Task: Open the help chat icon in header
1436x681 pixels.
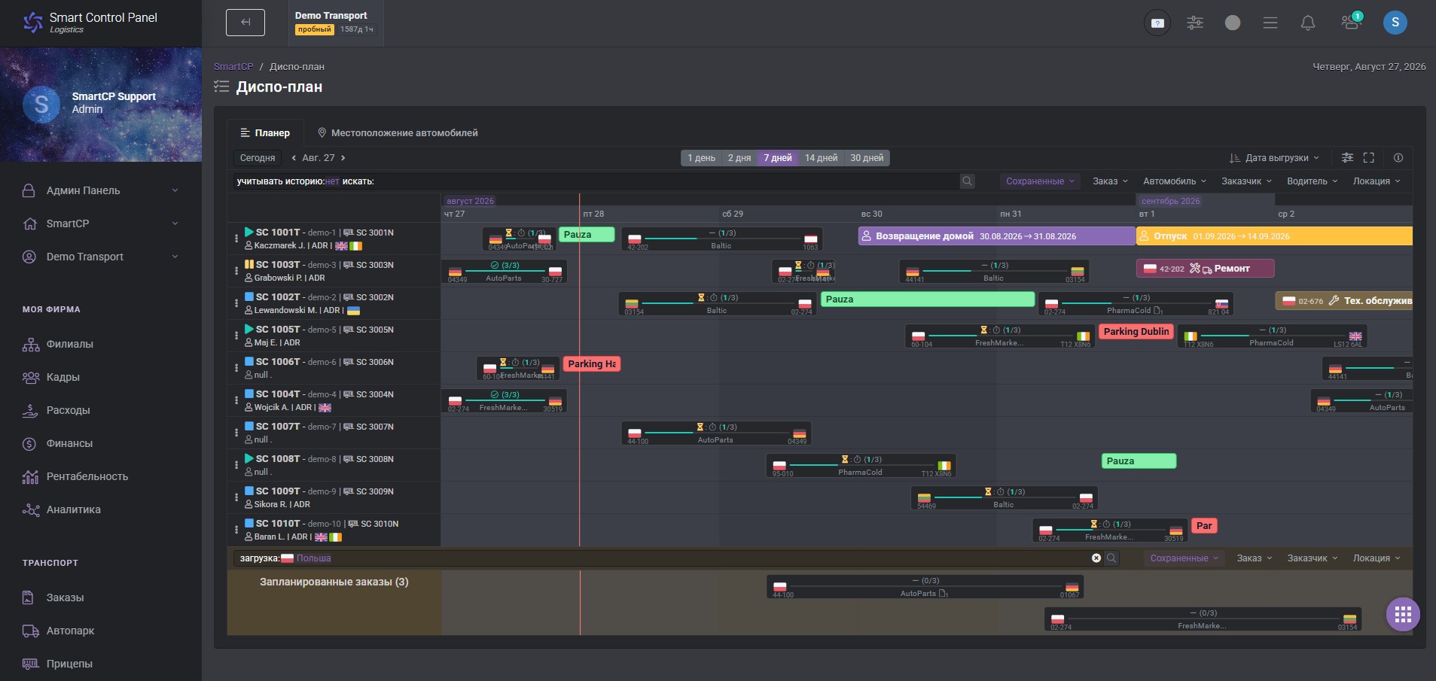Action: [x=1157, y=23]
